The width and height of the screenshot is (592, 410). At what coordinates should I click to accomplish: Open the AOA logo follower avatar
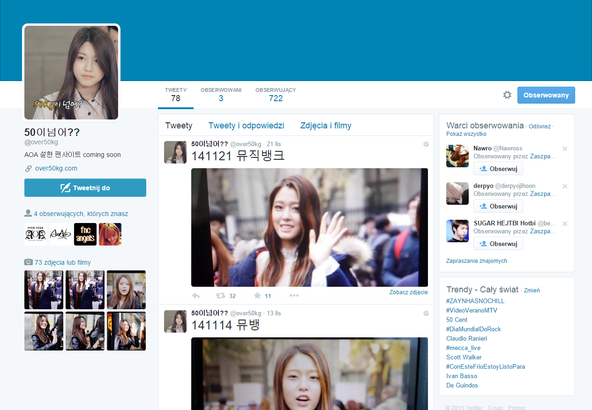pyautogui.click(x=36, y=234)
